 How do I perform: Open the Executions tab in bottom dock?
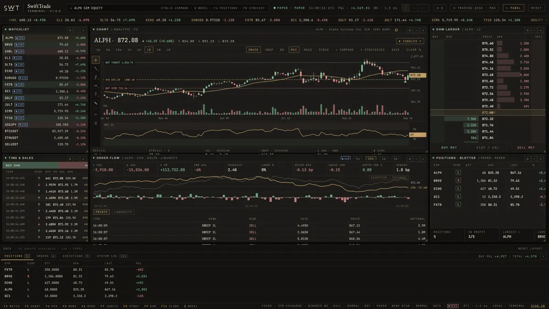76,256
